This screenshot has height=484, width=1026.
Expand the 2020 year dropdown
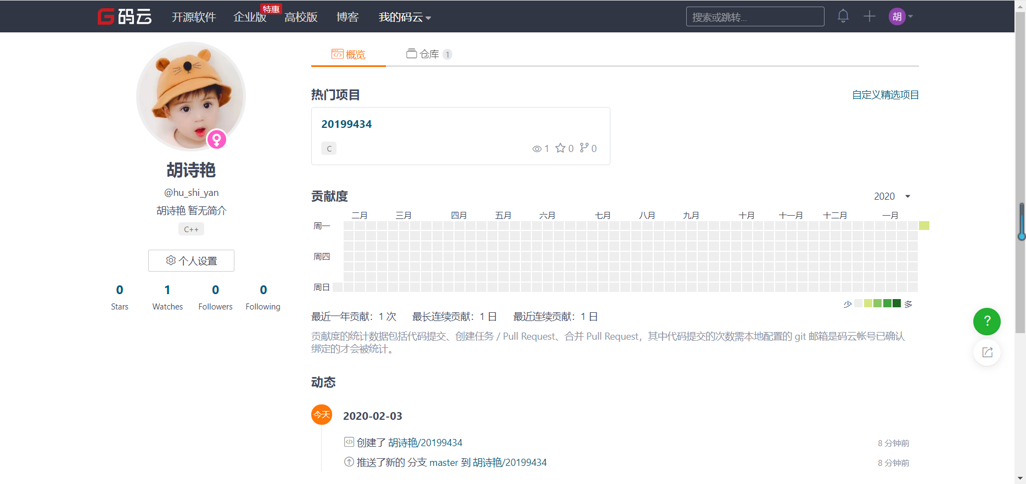tap(893, 196)
